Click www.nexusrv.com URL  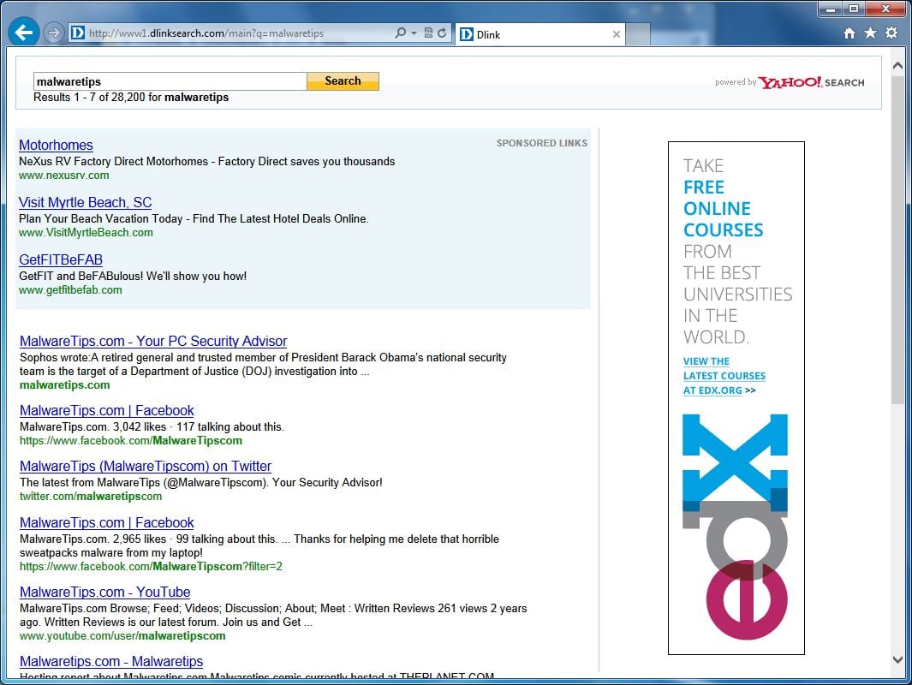pos(64,175)
